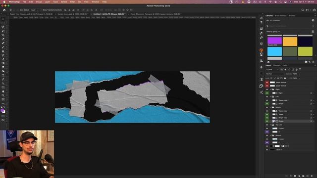Switch to the Channels tab
Image resolution: width=317 pixels, height=178 pixels.
pyautogui.click(x=276, y=65)
